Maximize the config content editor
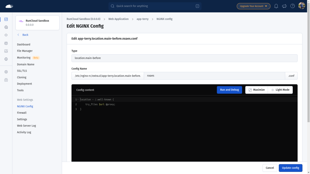Screen dimensions: 310x174 tap(256, 90)
